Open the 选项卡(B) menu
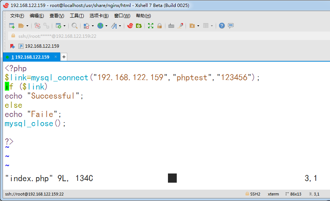Viewport: 330px width, 201px height. [x=99, y=16]
